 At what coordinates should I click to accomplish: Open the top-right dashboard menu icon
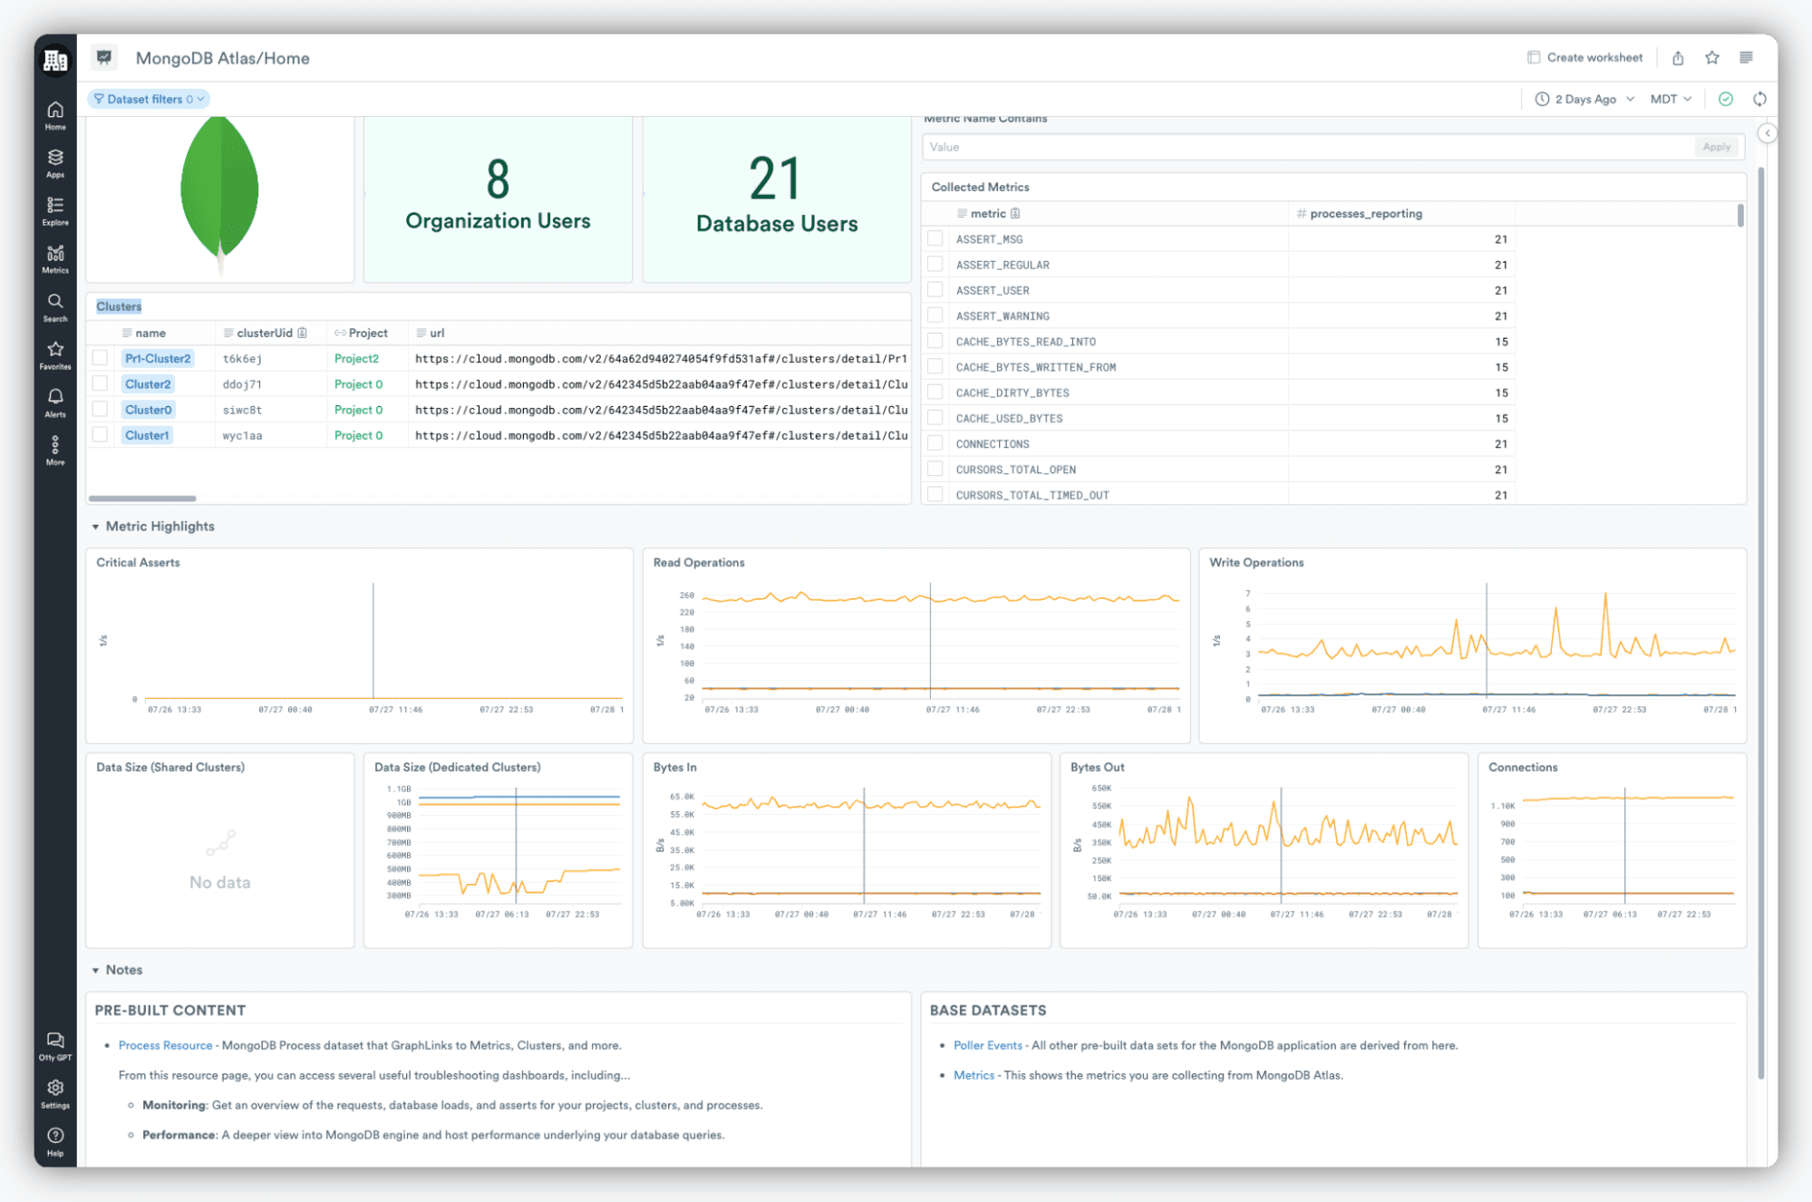click(x=1746, y=58)
